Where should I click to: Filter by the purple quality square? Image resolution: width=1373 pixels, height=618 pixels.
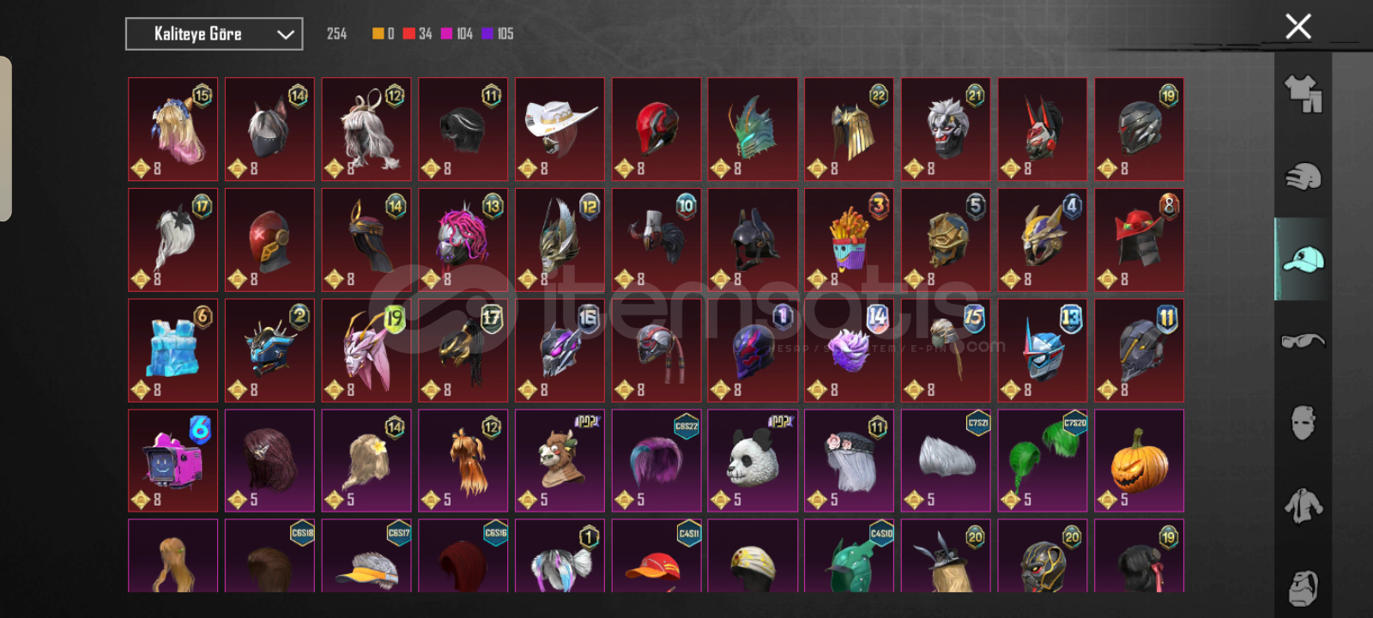click(487, 33)
